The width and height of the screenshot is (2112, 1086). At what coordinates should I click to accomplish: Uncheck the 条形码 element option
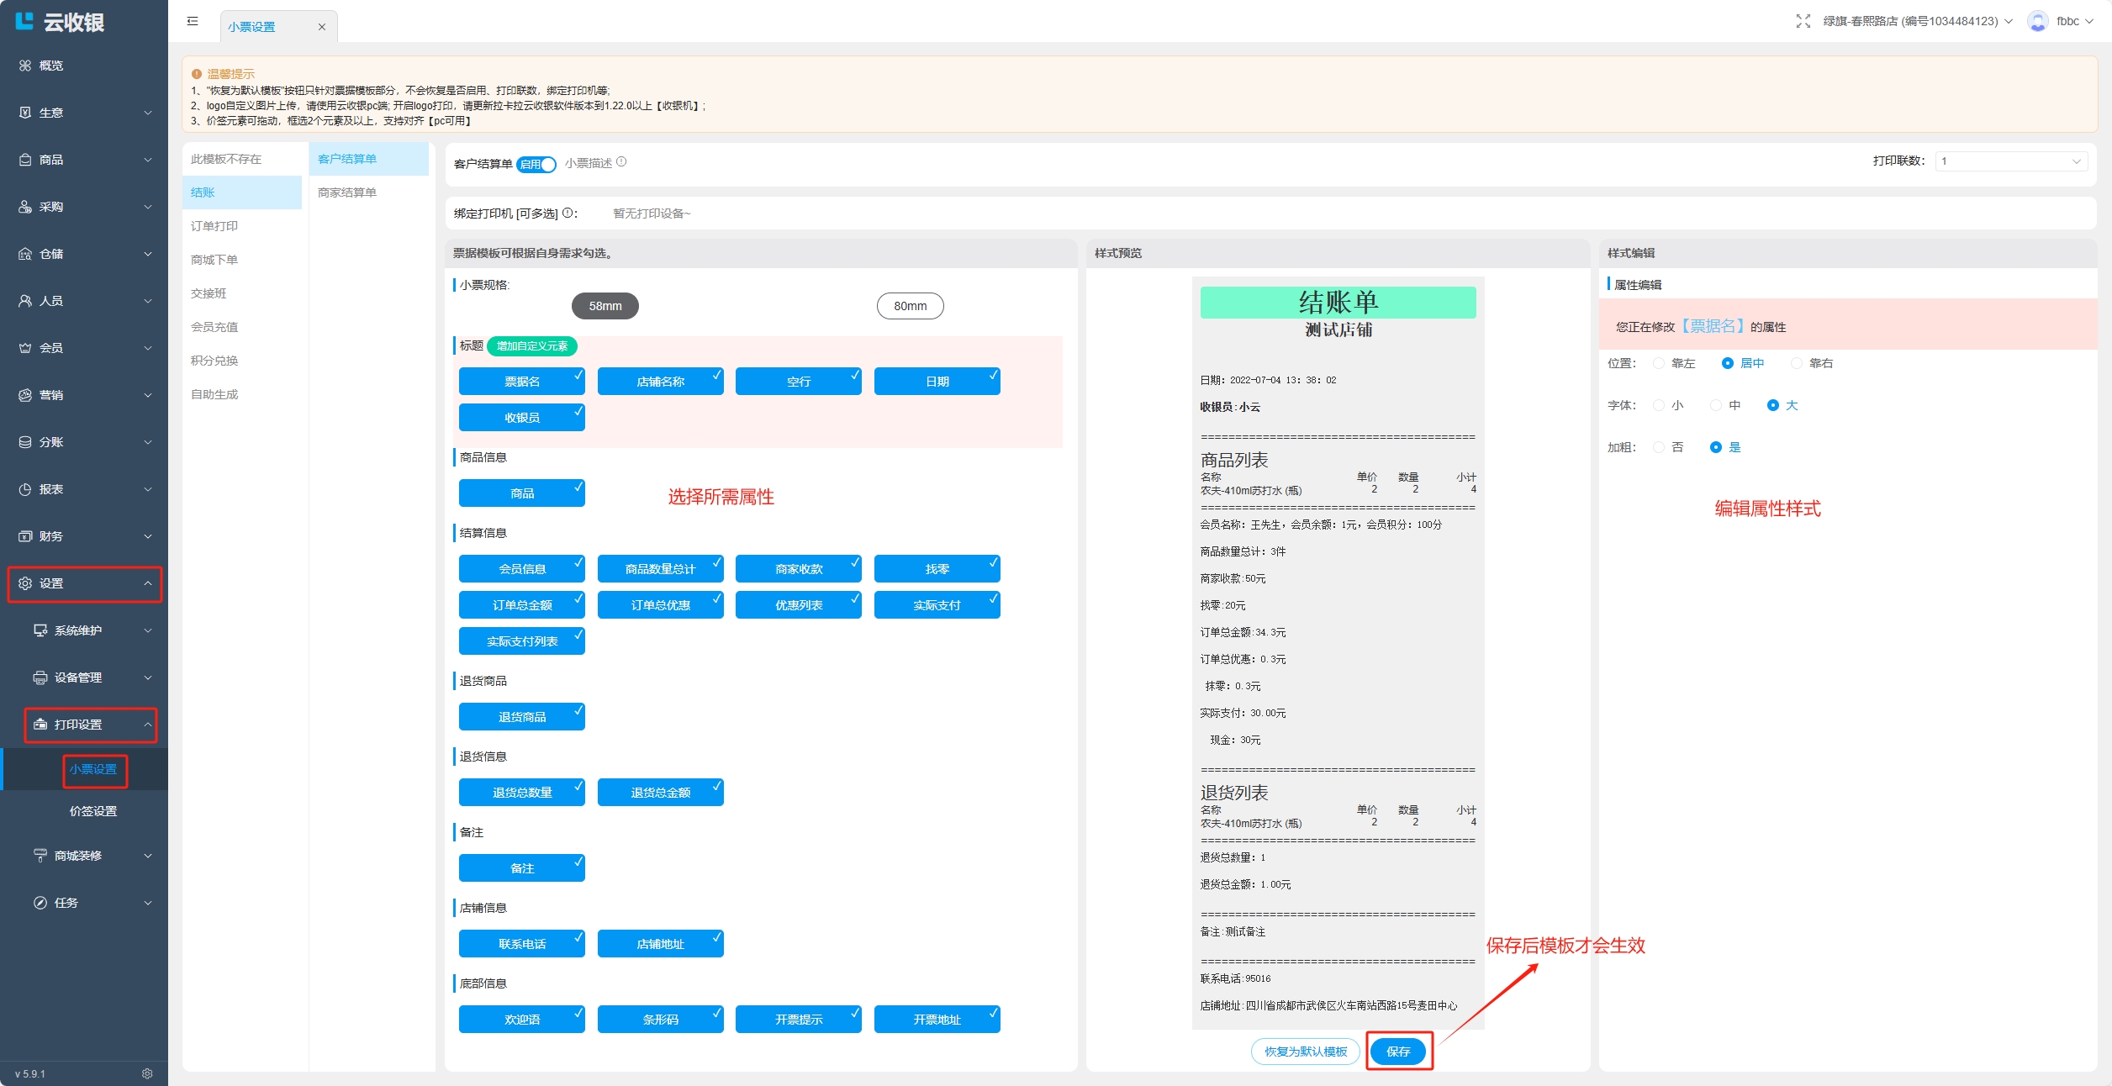[660, 1019]
